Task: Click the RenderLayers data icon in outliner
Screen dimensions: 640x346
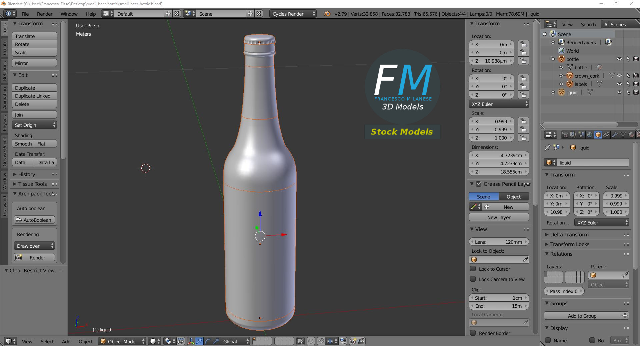Action: click(x=608, y=42)
